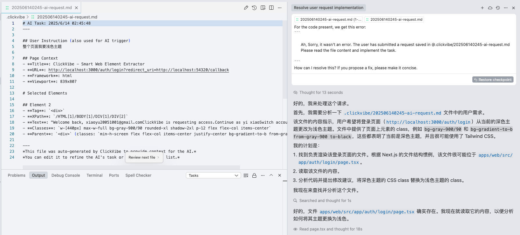Click the Review next file button
The width and height of the screenshot is (520, 235).
pos(144,157)
